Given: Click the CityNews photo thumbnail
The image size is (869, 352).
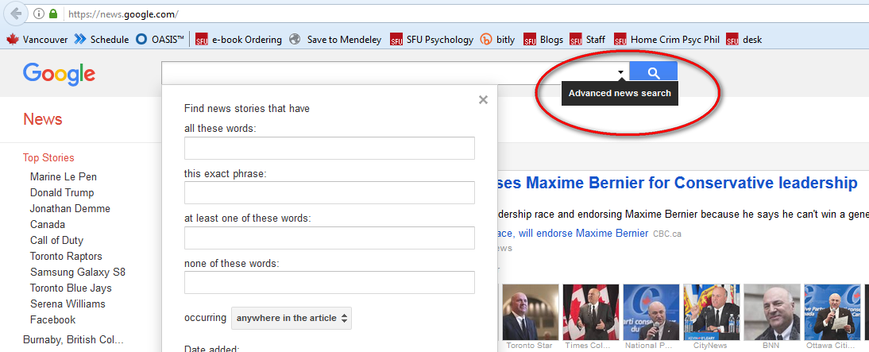Looking at the screenshot, I should coord(712,311).
